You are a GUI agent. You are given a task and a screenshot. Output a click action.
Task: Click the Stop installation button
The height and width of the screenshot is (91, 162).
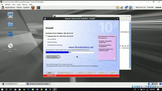pos(53,57)
